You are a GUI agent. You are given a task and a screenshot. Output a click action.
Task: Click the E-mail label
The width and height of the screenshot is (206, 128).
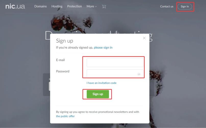pyautogui.click(x=60, y=60)
